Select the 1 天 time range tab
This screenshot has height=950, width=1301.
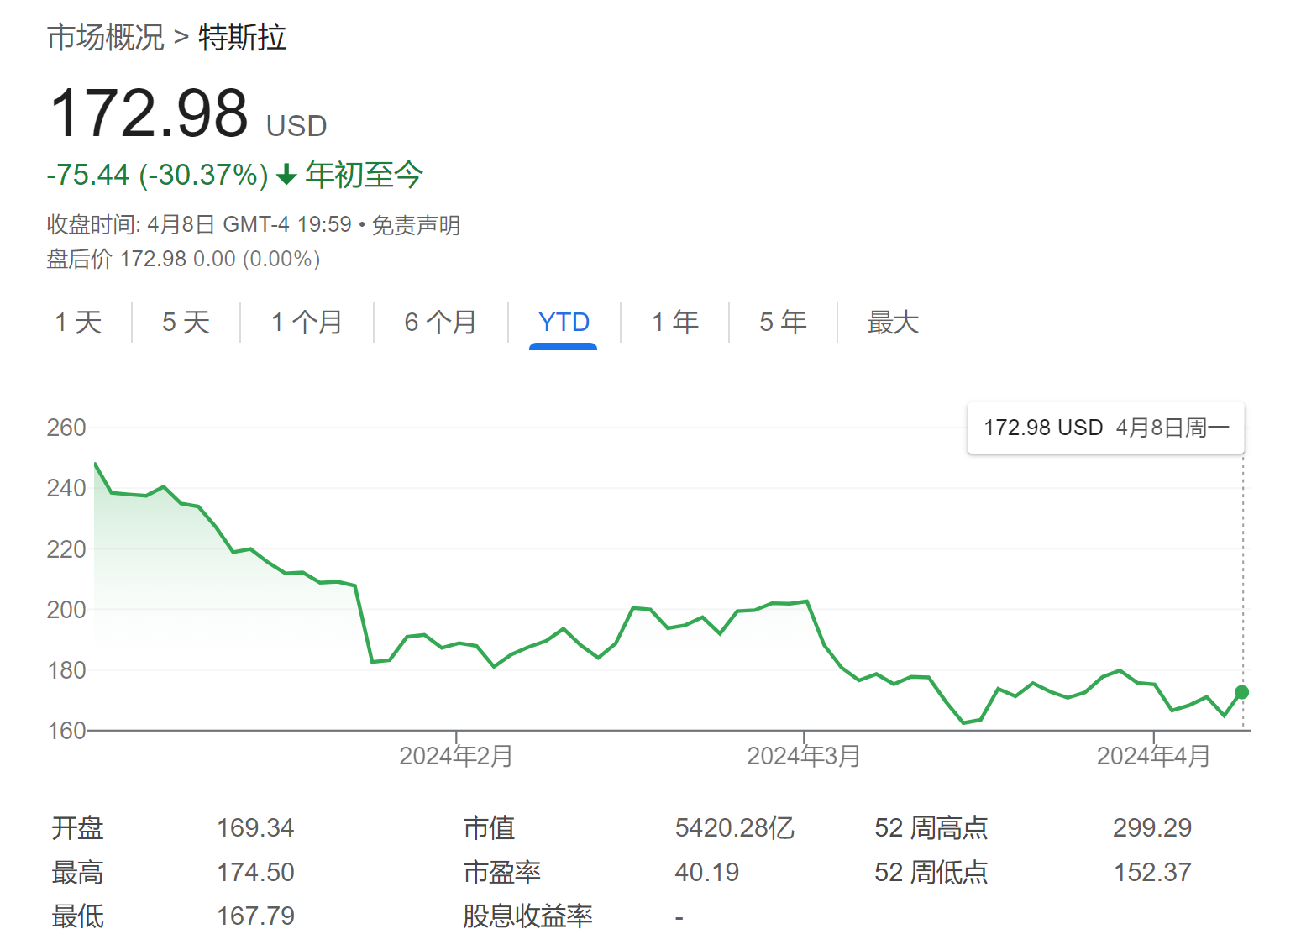(x=78, y=322)
